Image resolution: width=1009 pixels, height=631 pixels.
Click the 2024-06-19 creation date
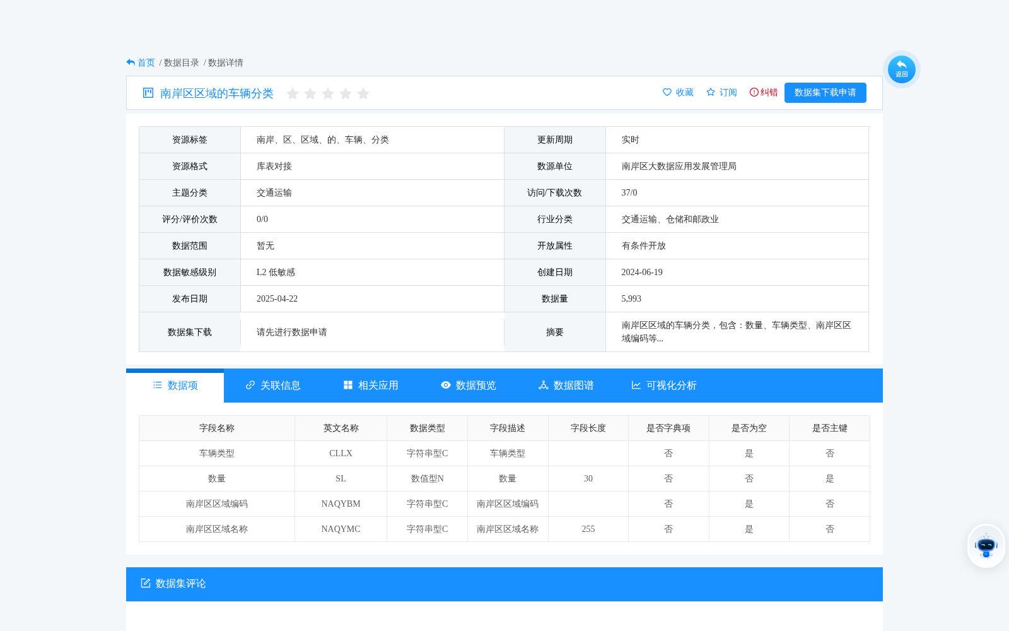[x=642, y=272]
